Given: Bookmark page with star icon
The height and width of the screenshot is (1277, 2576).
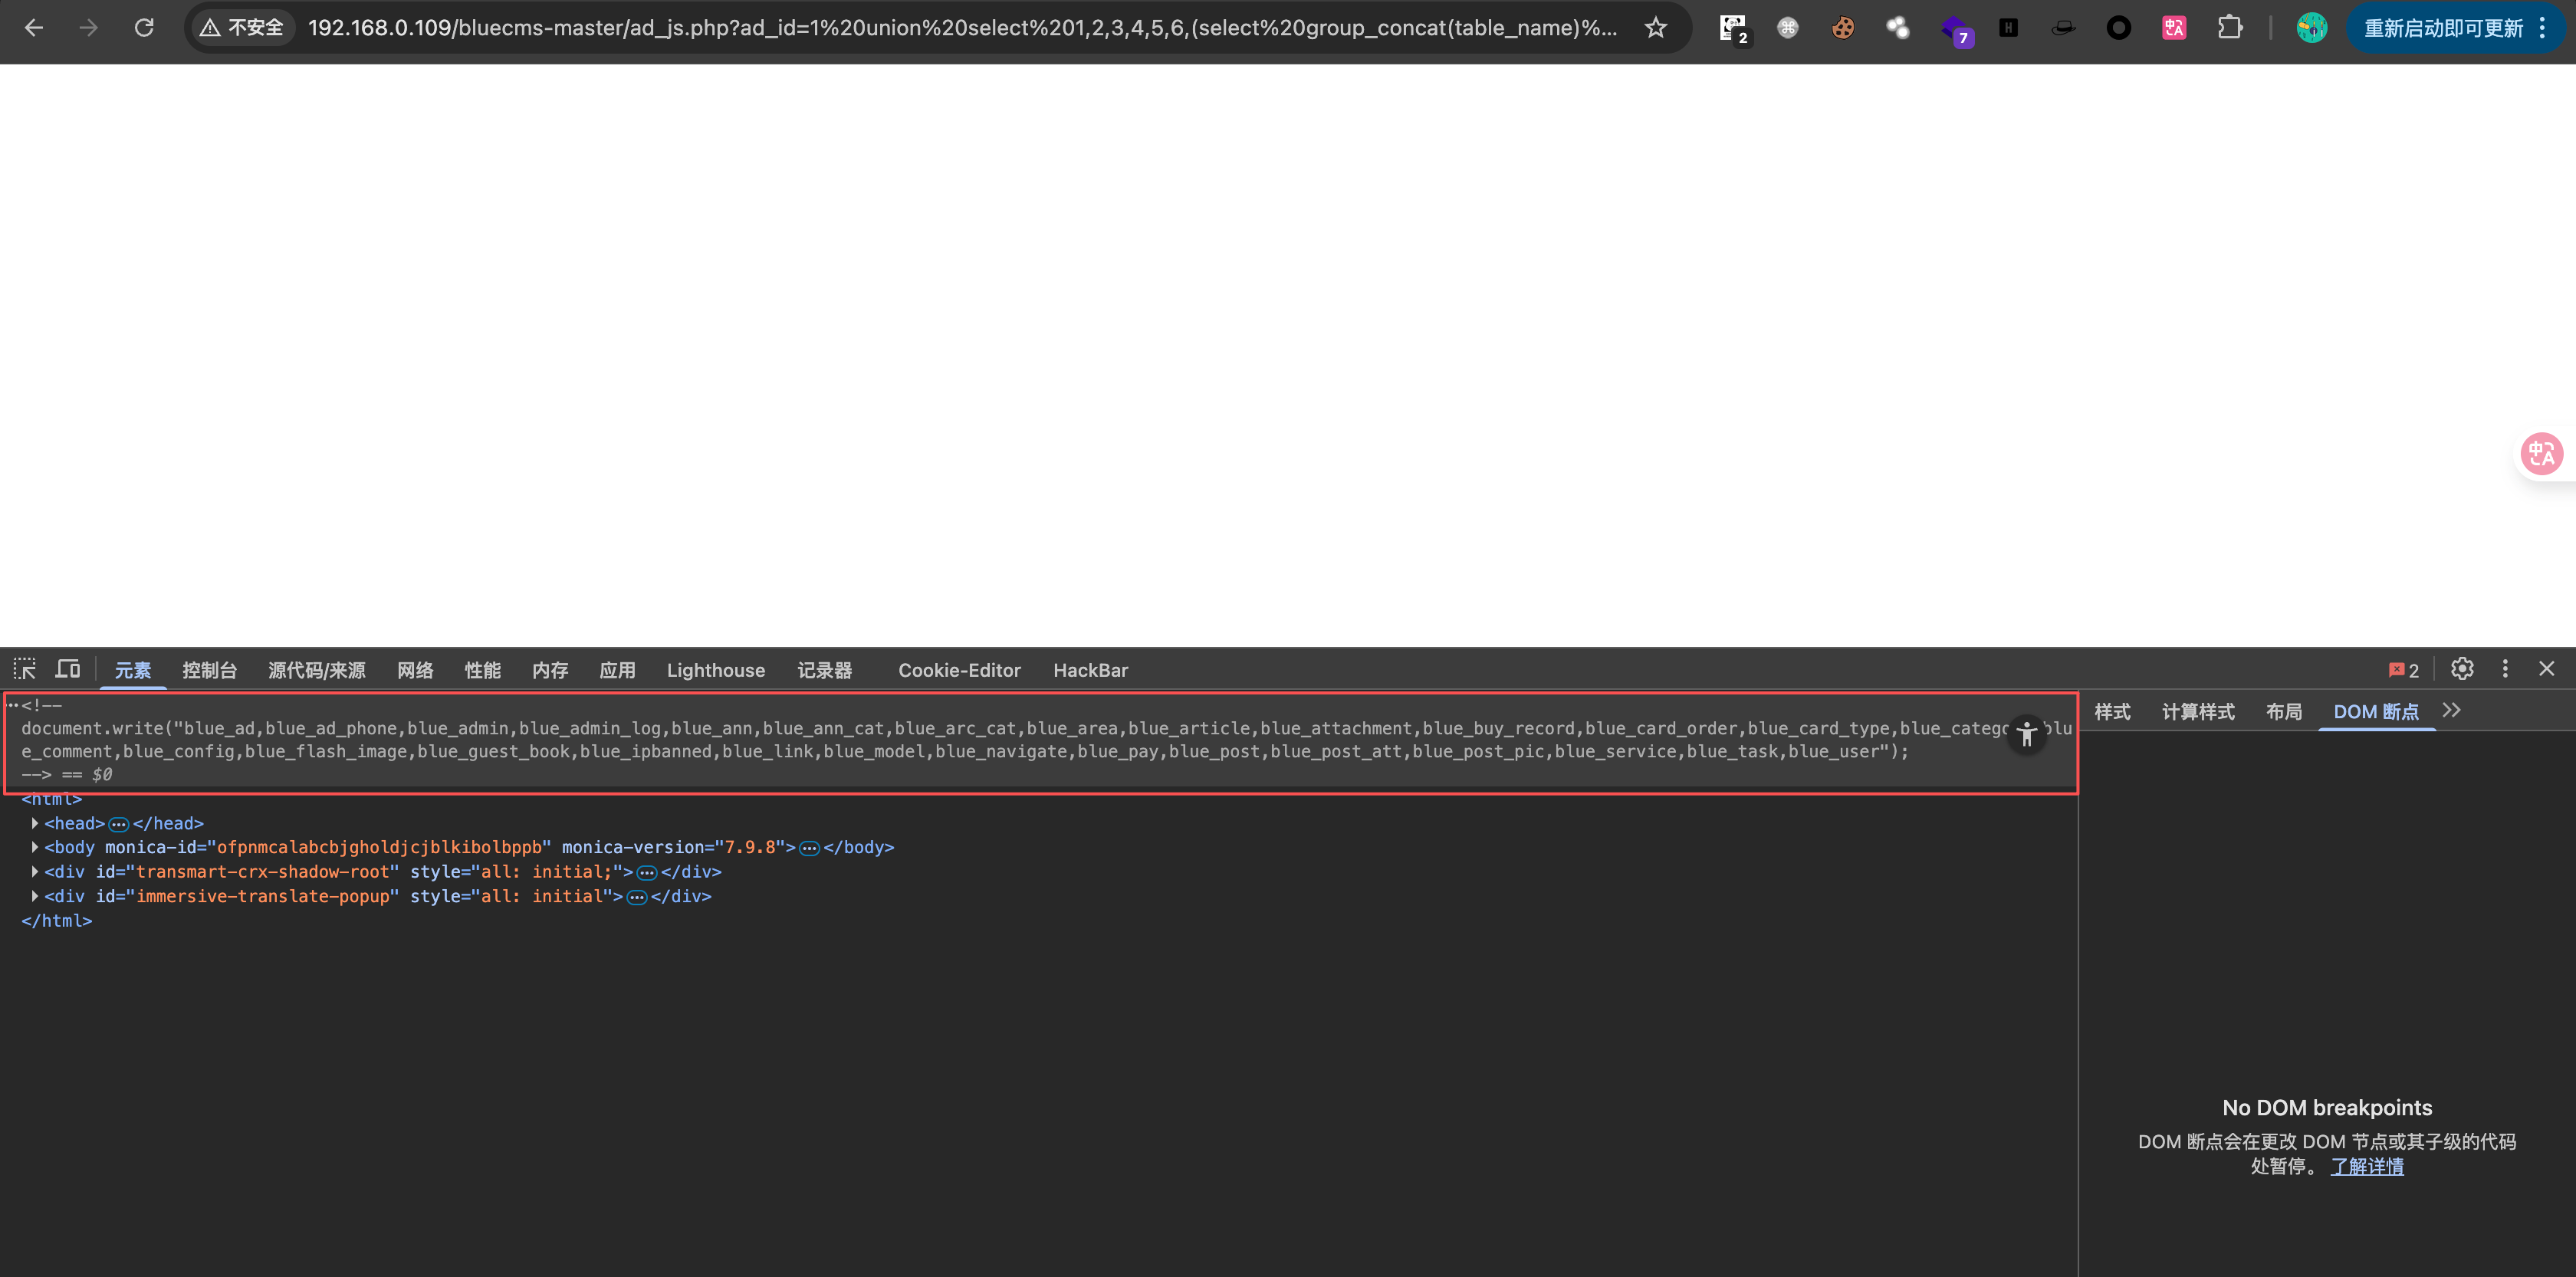Looking at the screenshot, I should 1656,28.
